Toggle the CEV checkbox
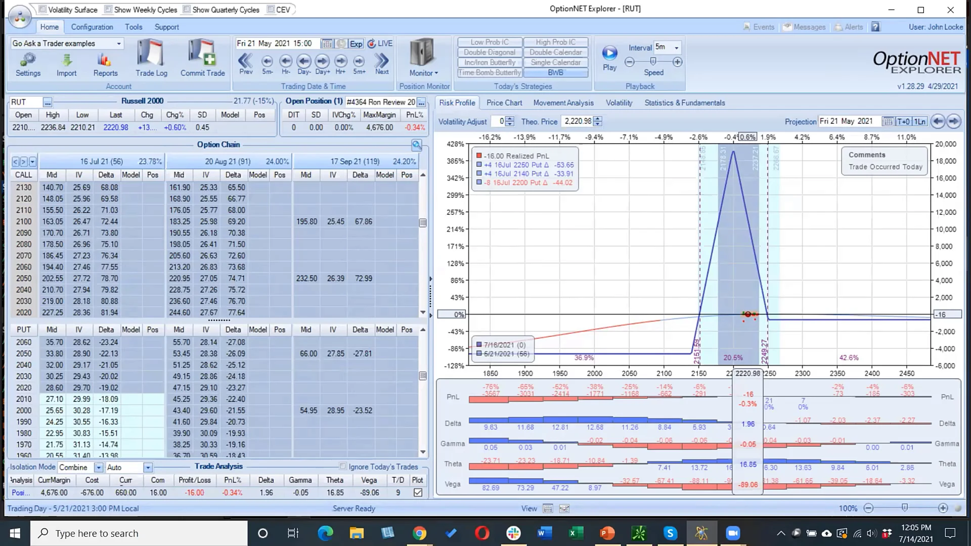The image size is (971, 546). (271, 10)
